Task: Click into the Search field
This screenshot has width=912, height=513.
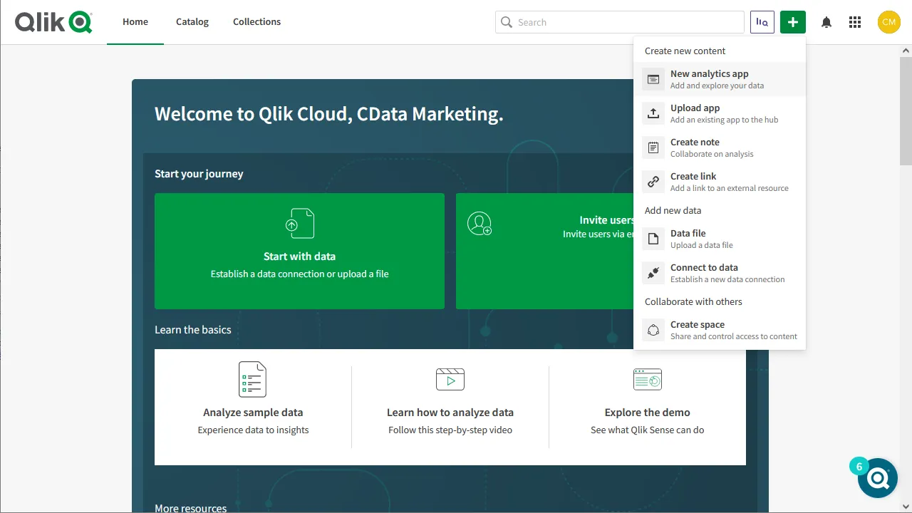Action: pyautogui.click(x=627, y=22)
